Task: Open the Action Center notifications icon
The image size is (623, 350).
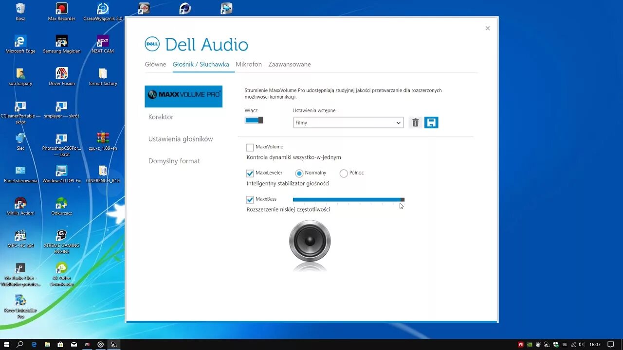Action: [x=611, y=345]
